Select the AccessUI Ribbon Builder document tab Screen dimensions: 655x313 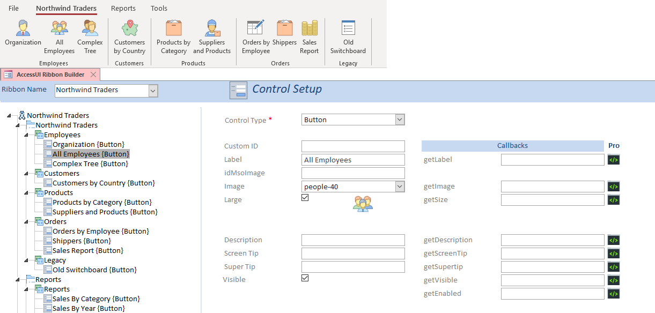(x=50, y=74)
